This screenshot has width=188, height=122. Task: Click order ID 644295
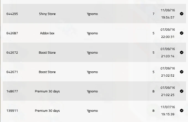[12, 14]
